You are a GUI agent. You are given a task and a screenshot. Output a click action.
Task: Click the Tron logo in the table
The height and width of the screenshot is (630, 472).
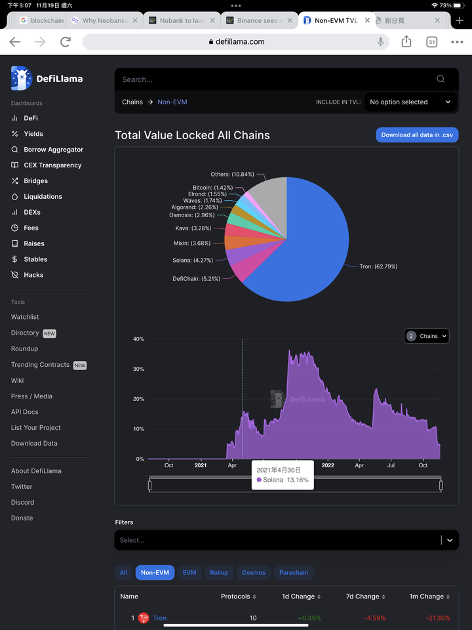(x=144, y=618)
